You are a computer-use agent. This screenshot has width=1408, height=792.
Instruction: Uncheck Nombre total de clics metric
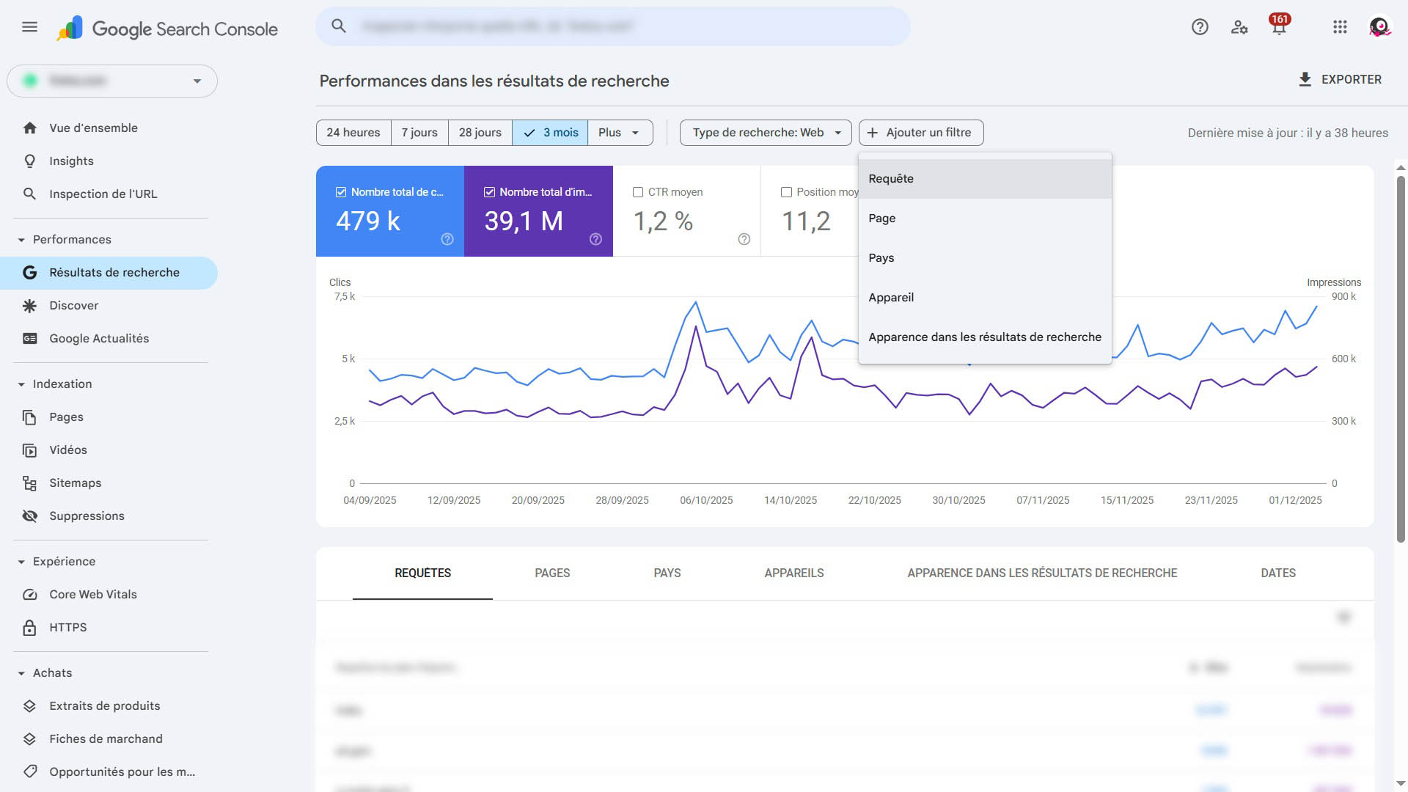pos(341,192)
